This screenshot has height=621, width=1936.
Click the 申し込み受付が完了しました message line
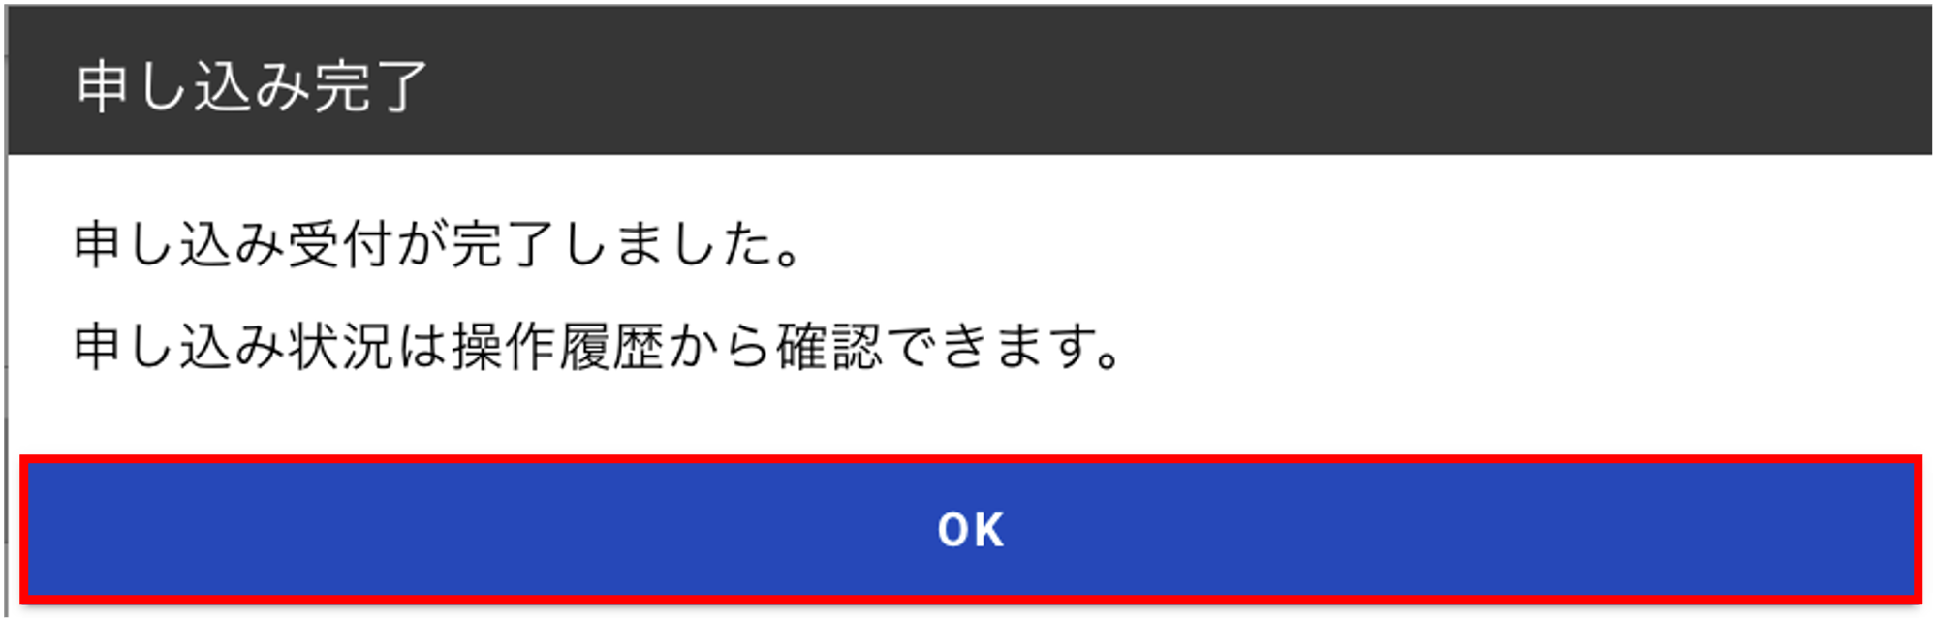[438, 243]
